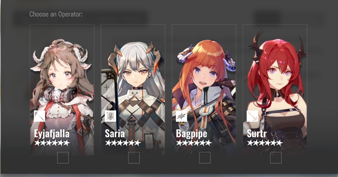Click the Surtr name label
Viewport: 338px width, 177px height.
pos(257,134)
